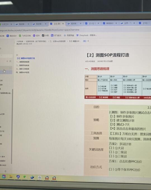Viewport: 151px width, 190px height.
Task: Open the 讯飞绘文 bookmark
Action: coord(56,35)
